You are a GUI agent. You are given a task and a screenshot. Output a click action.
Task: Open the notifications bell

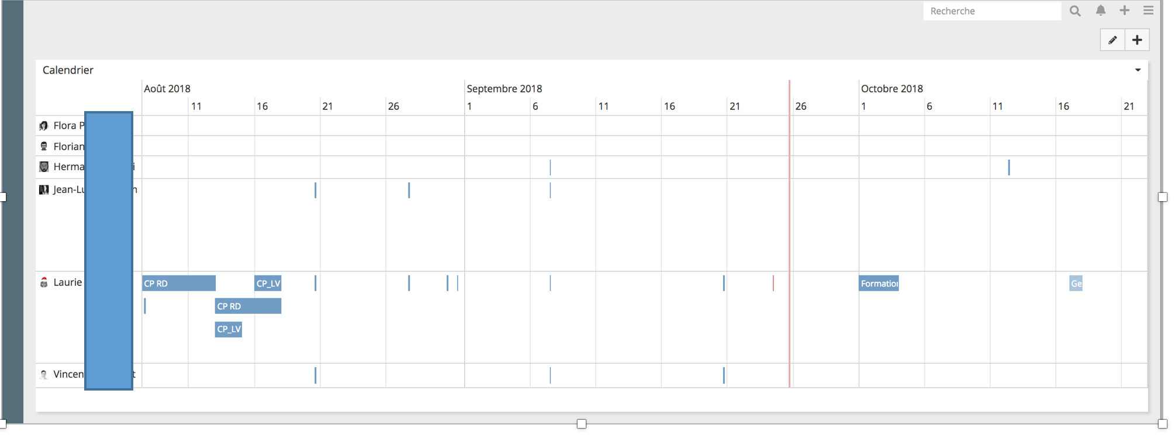pos(1101,11)
